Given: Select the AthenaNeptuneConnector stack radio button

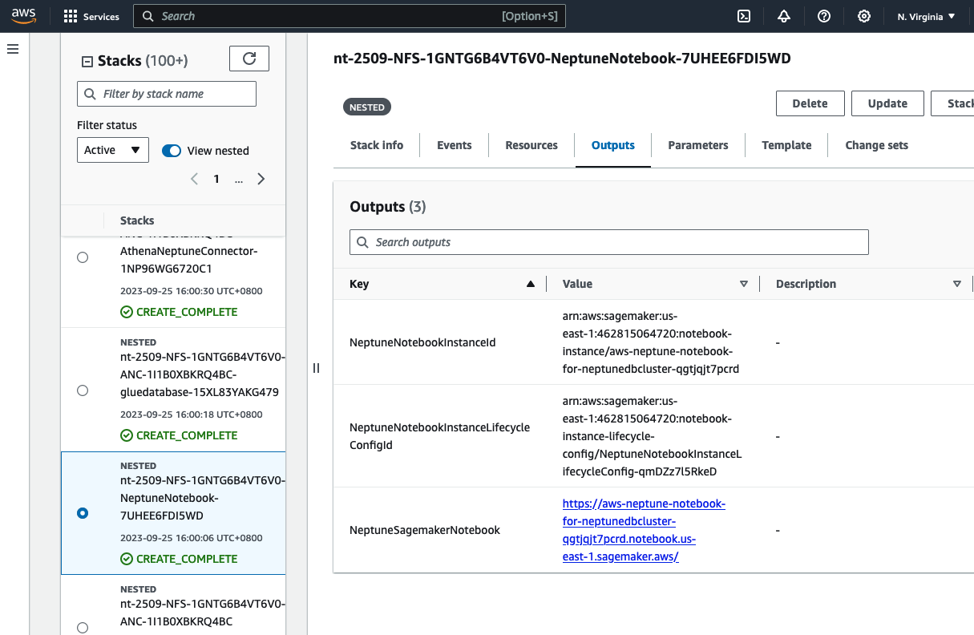Looking at the screenshot, I should (83, 257).
